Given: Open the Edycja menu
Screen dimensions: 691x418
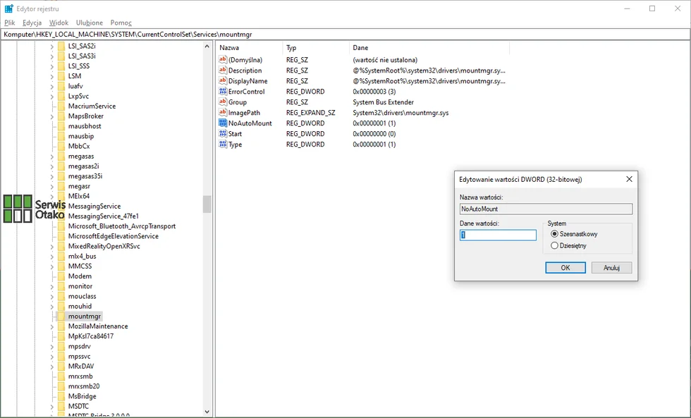Looking at the screenshot, I should coord(32,23).
